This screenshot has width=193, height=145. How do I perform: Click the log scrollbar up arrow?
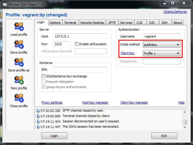[185, 112]
